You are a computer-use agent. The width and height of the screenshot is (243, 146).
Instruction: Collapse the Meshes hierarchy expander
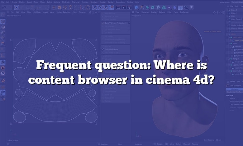231,47
